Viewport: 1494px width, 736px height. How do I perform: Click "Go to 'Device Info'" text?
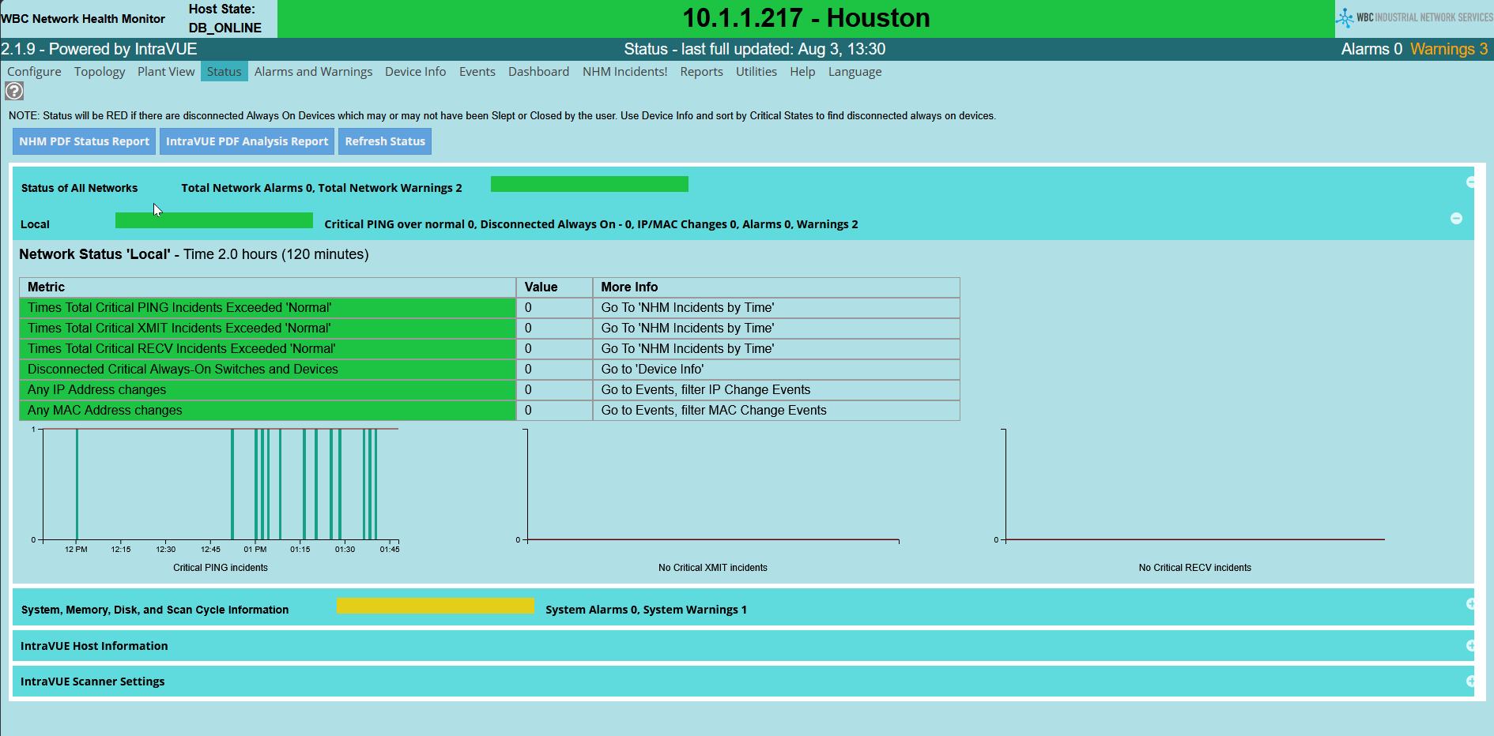coord(652,370)
